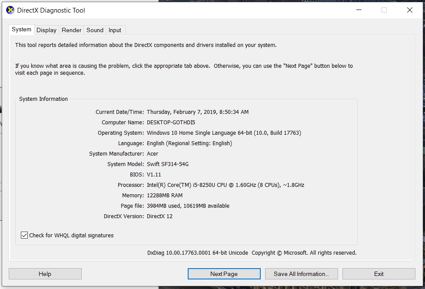The image size is (425, 289).
Task: Click the 'This tool reports detailed information' sentence
Action: 146,45
